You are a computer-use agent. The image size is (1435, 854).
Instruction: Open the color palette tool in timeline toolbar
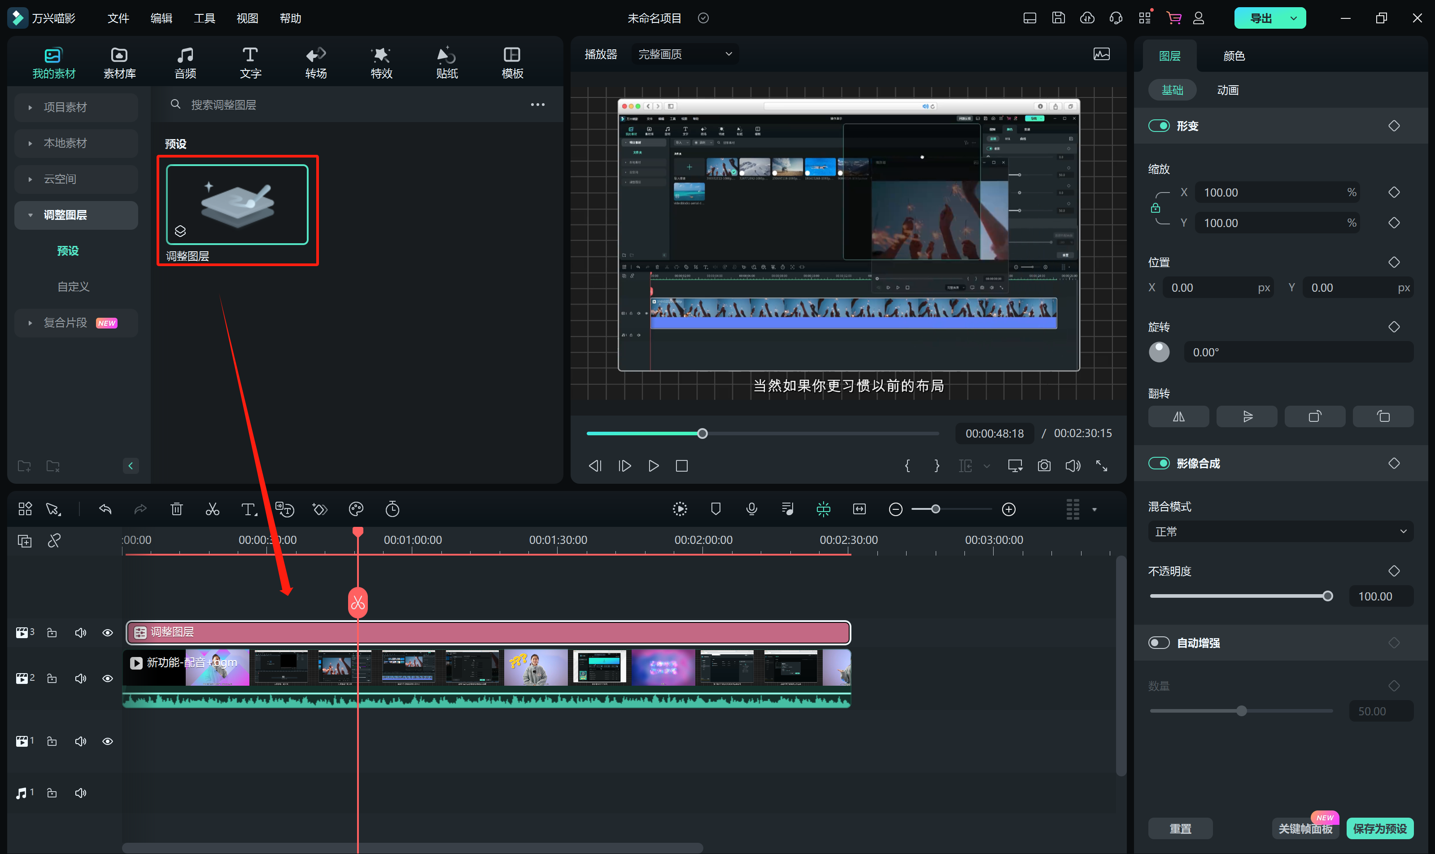[x=356, y=509]
